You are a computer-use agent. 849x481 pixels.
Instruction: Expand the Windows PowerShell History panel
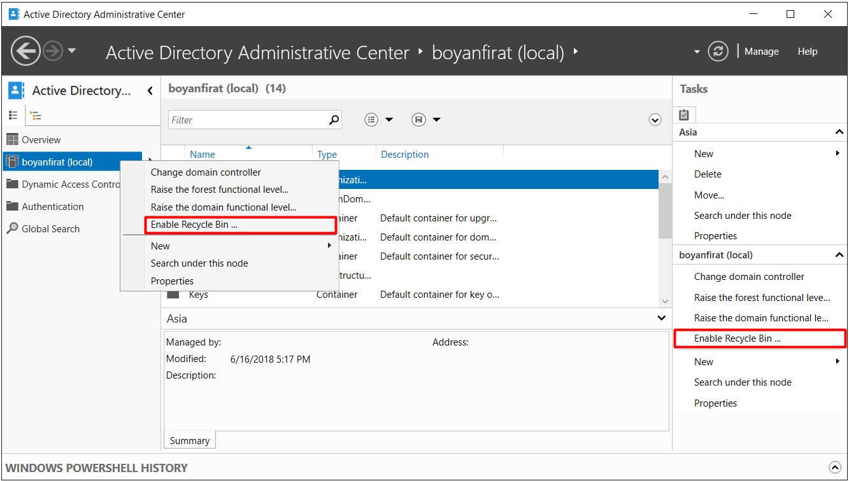point(834,467)
